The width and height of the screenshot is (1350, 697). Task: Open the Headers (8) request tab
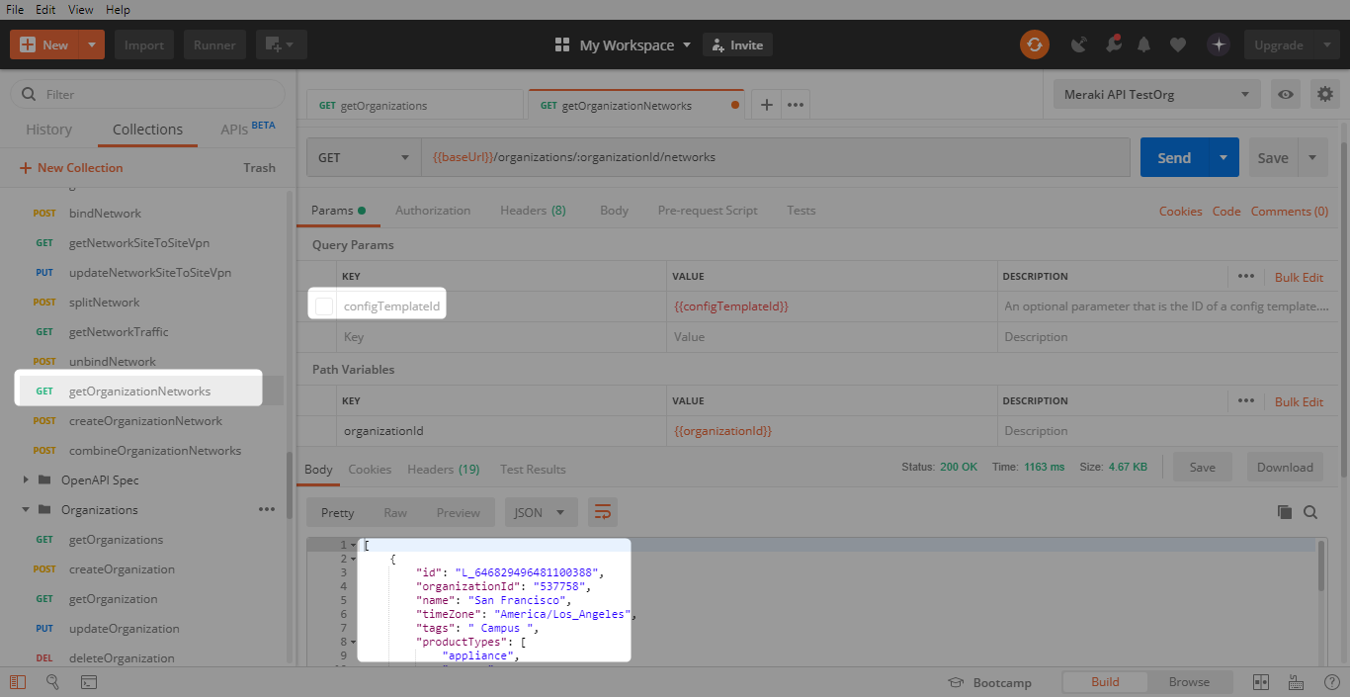click(533, 210)
